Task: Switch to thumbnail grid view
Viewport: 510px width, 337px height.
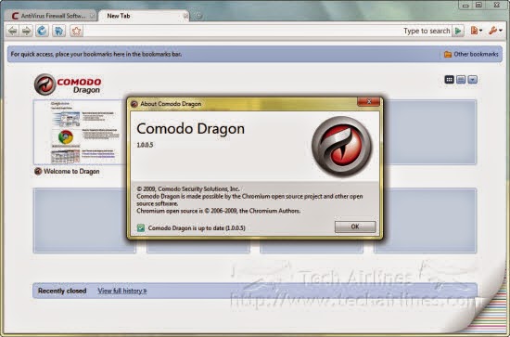Action: pyautogui.click(x=449, y=80)
